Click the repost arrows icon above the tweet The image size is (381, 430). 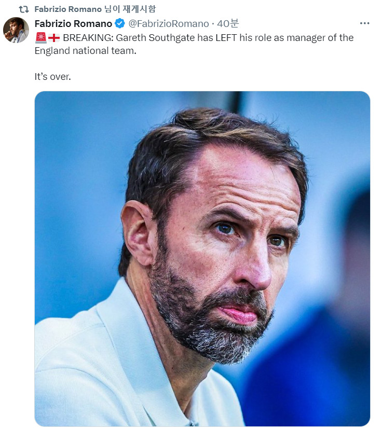coord(23,9)
